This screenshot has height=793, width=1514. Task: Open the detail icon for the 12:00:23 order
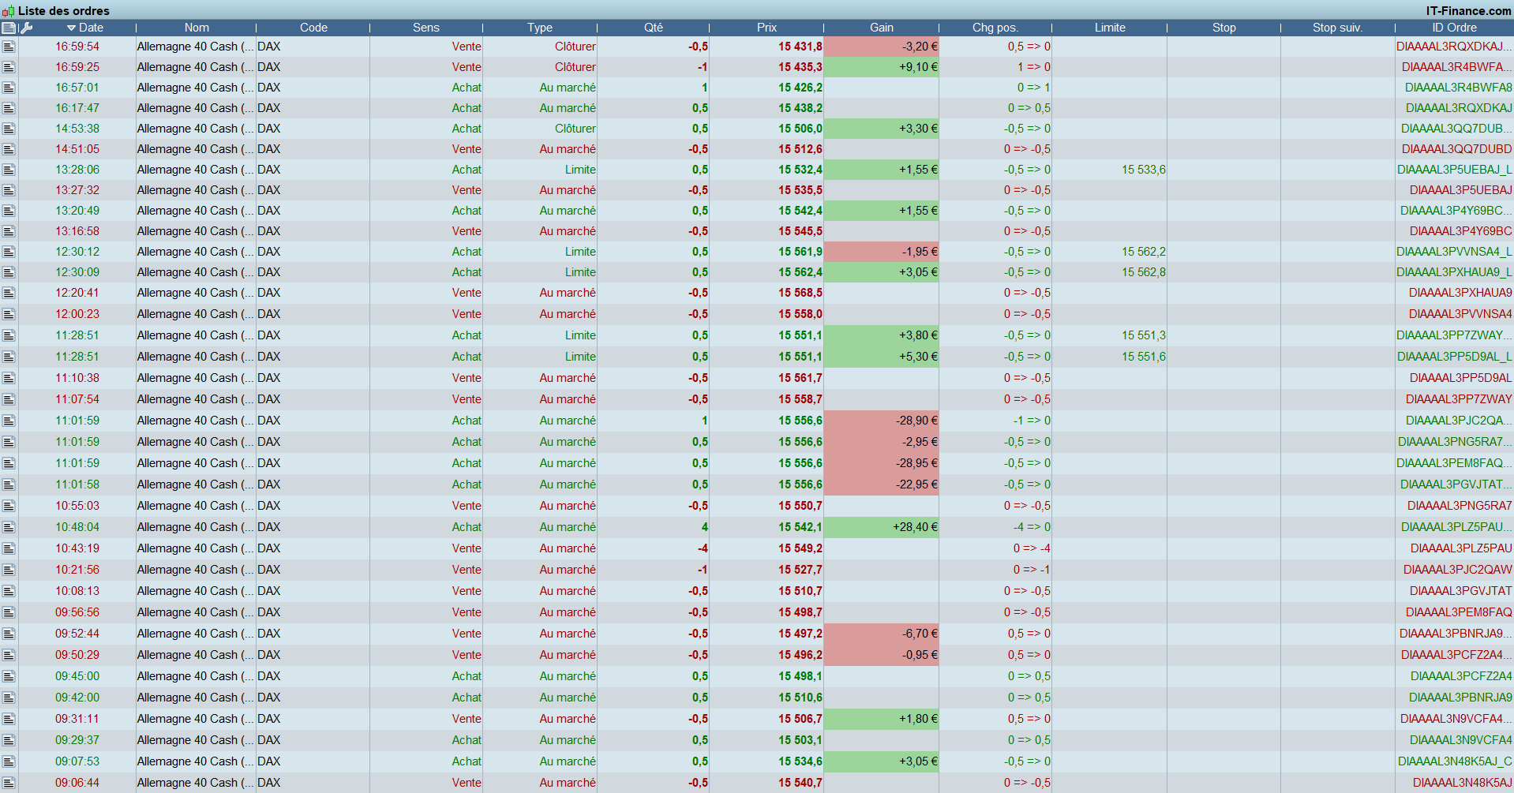[9, 314]
